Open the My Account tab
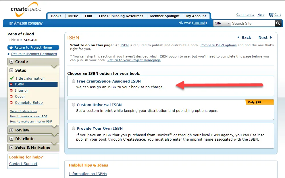This screenshot has width=285, height=178. click(x=196, y=16)
